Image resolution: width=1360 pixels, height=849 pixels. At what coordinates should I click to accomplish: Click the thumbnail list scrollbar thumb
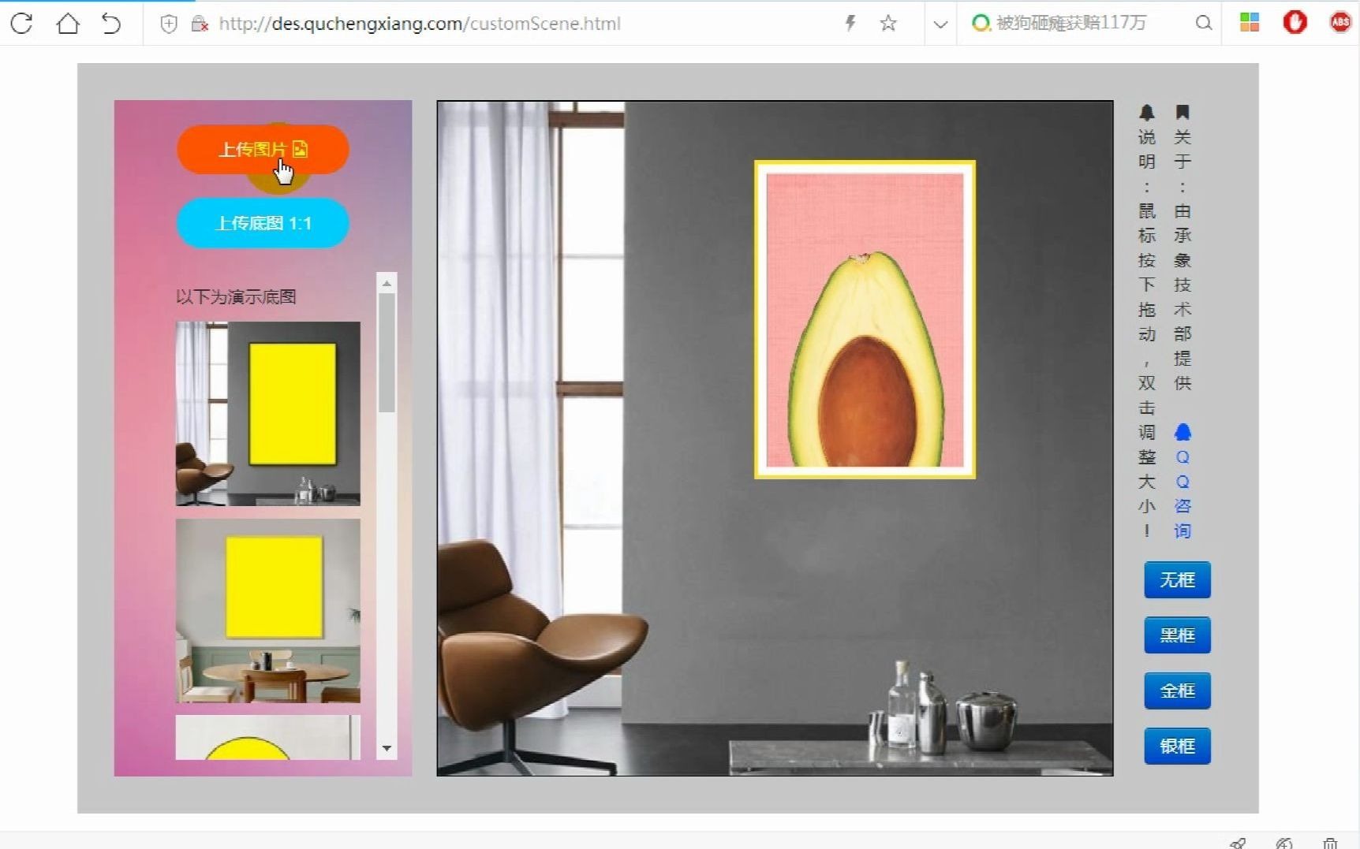(x=387, y=352)
